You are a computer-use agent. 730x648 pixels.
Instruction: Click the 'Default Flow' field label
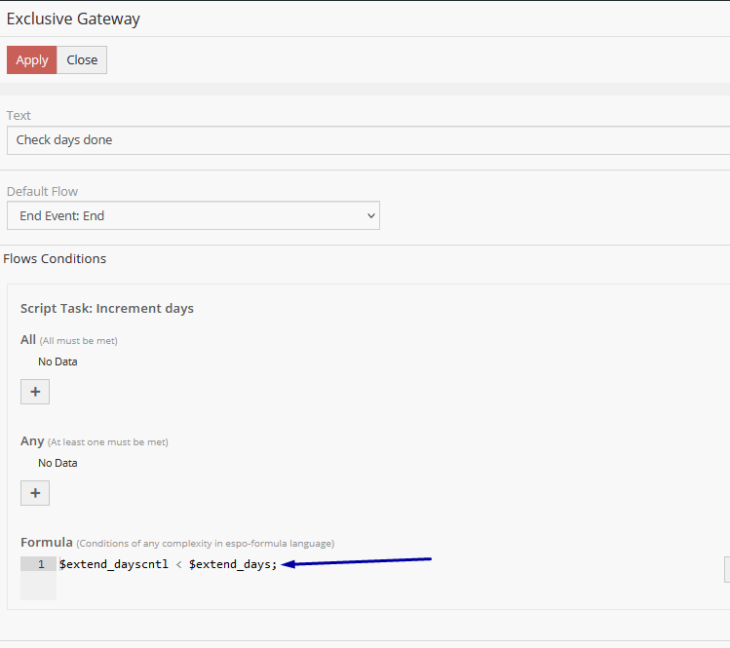[x=43, y=192]
